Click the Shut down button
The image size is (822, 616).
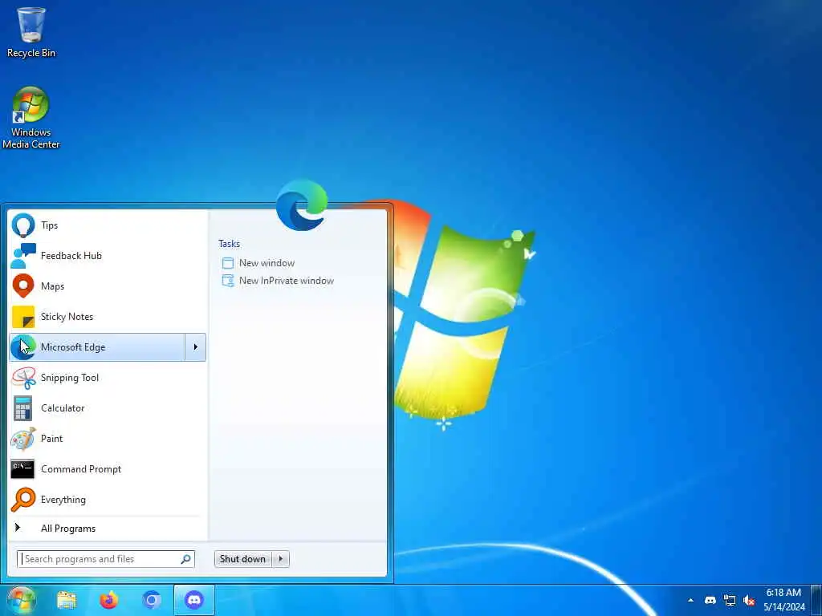click(243, 559)
